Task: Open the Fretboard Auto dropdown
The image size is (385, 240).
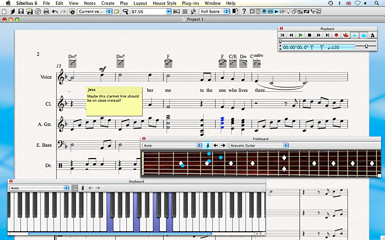Action: pyautogui.click(x=172, y=145)
